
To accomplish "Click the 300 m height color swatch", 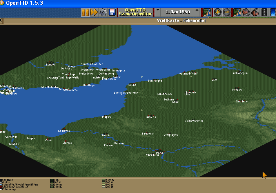I will 52,187.
